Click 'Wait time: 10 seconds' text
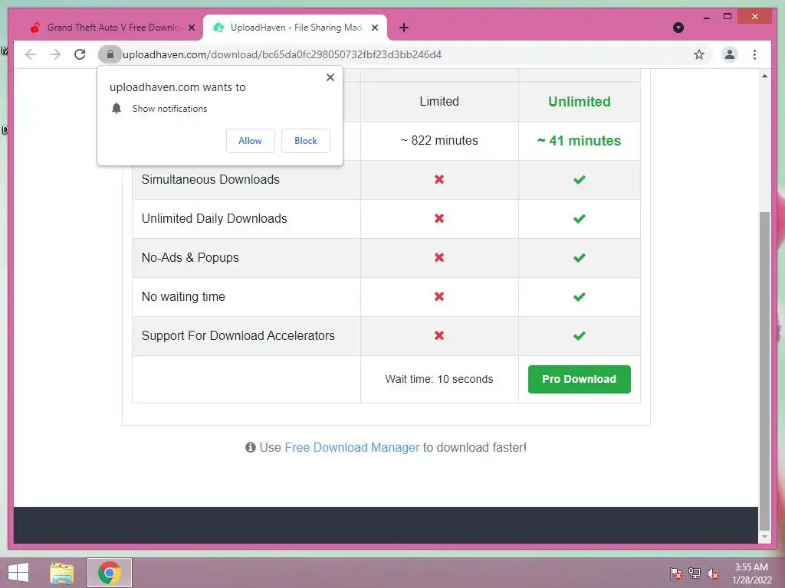The height and width of the screenshot is (588, 785). coord(439,379)
